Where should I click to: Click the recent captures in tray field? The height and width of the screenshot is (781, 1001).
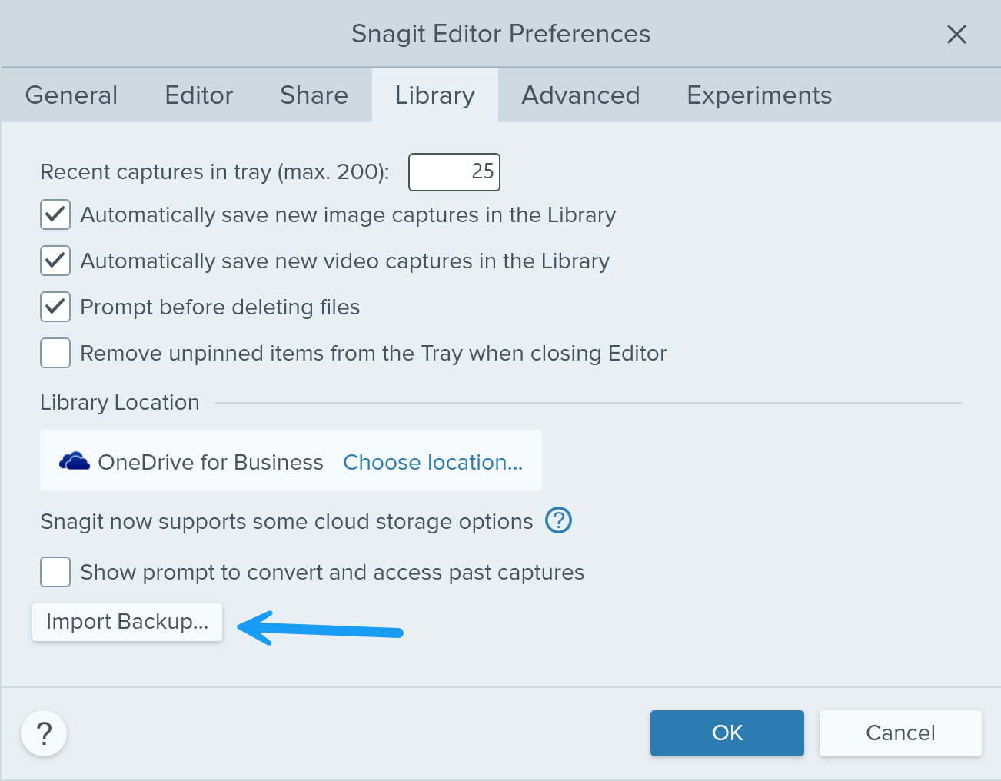(454, 171)
